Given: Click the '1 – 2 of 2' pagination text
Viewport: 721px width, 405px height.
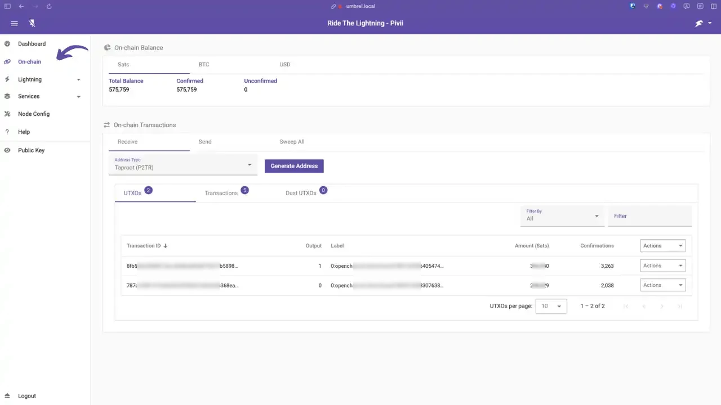Looking at the screenshot, I should click(593, 306).
